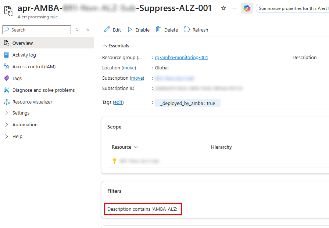Viewport: 329px width, 228px height.
Task: Click the Description label in Essentials
Action: (304, 57)
